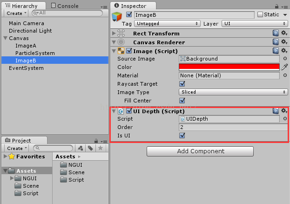Uncheck the Fill Center option

point(182,100)
